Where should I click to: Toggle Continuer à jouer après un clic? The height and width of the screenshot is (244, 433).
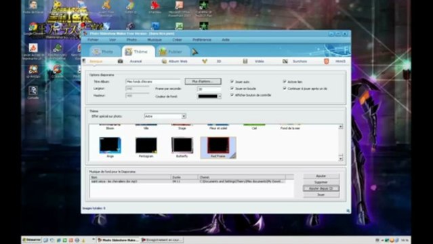[x=285, y=88]
